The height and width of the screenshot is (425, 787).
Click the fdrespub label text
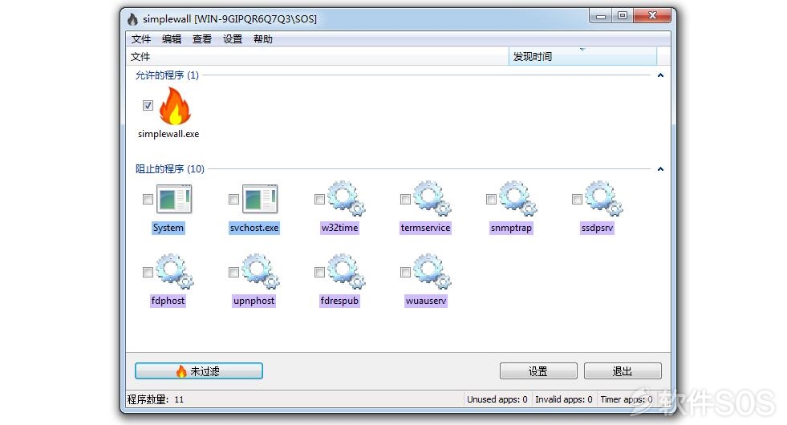tap(340, 301)
